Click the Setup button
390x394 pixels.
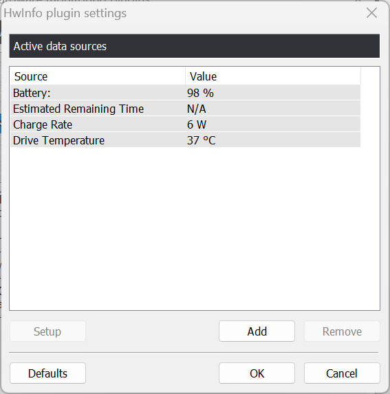coord(47,331)
